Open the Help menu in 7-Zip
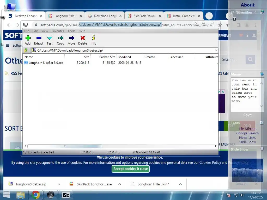267x200 pixels. (x=82, y=31)
